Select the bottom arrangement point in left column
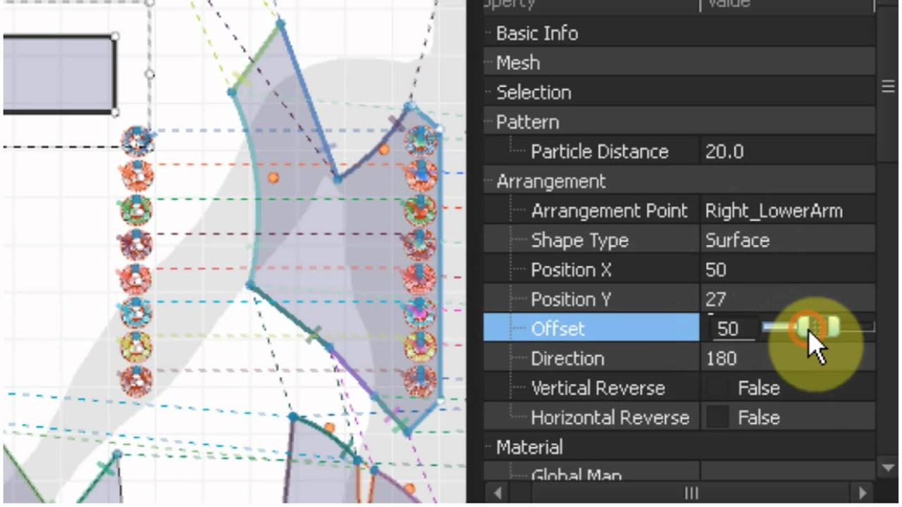The image size is (902, 507). pyautogui.click(x=136, y=381)
